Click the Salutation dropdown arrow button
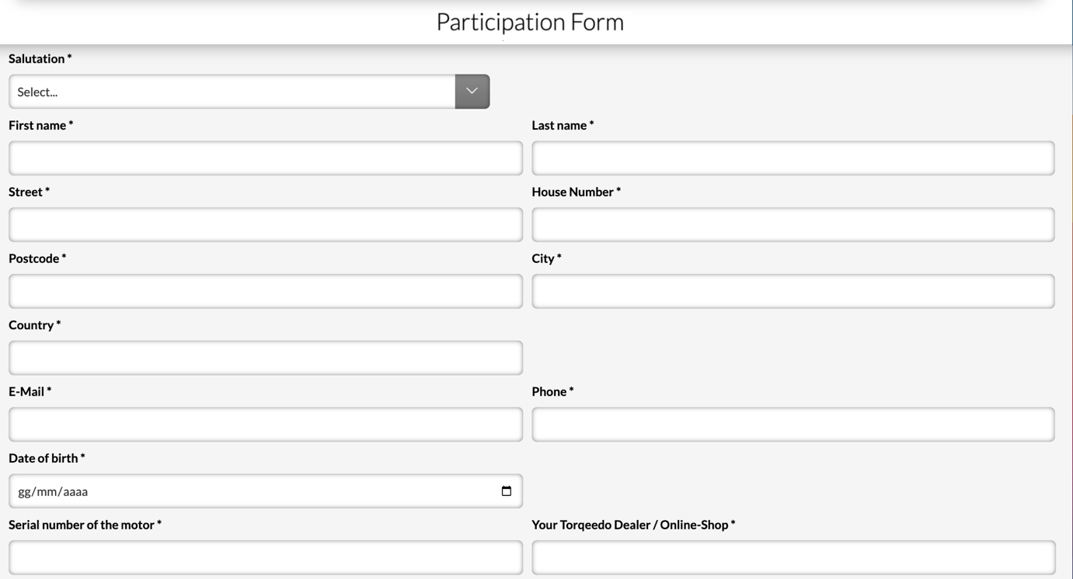Image resolution: width=1073 pixels, height=579 pixels. tap(472, 92)
